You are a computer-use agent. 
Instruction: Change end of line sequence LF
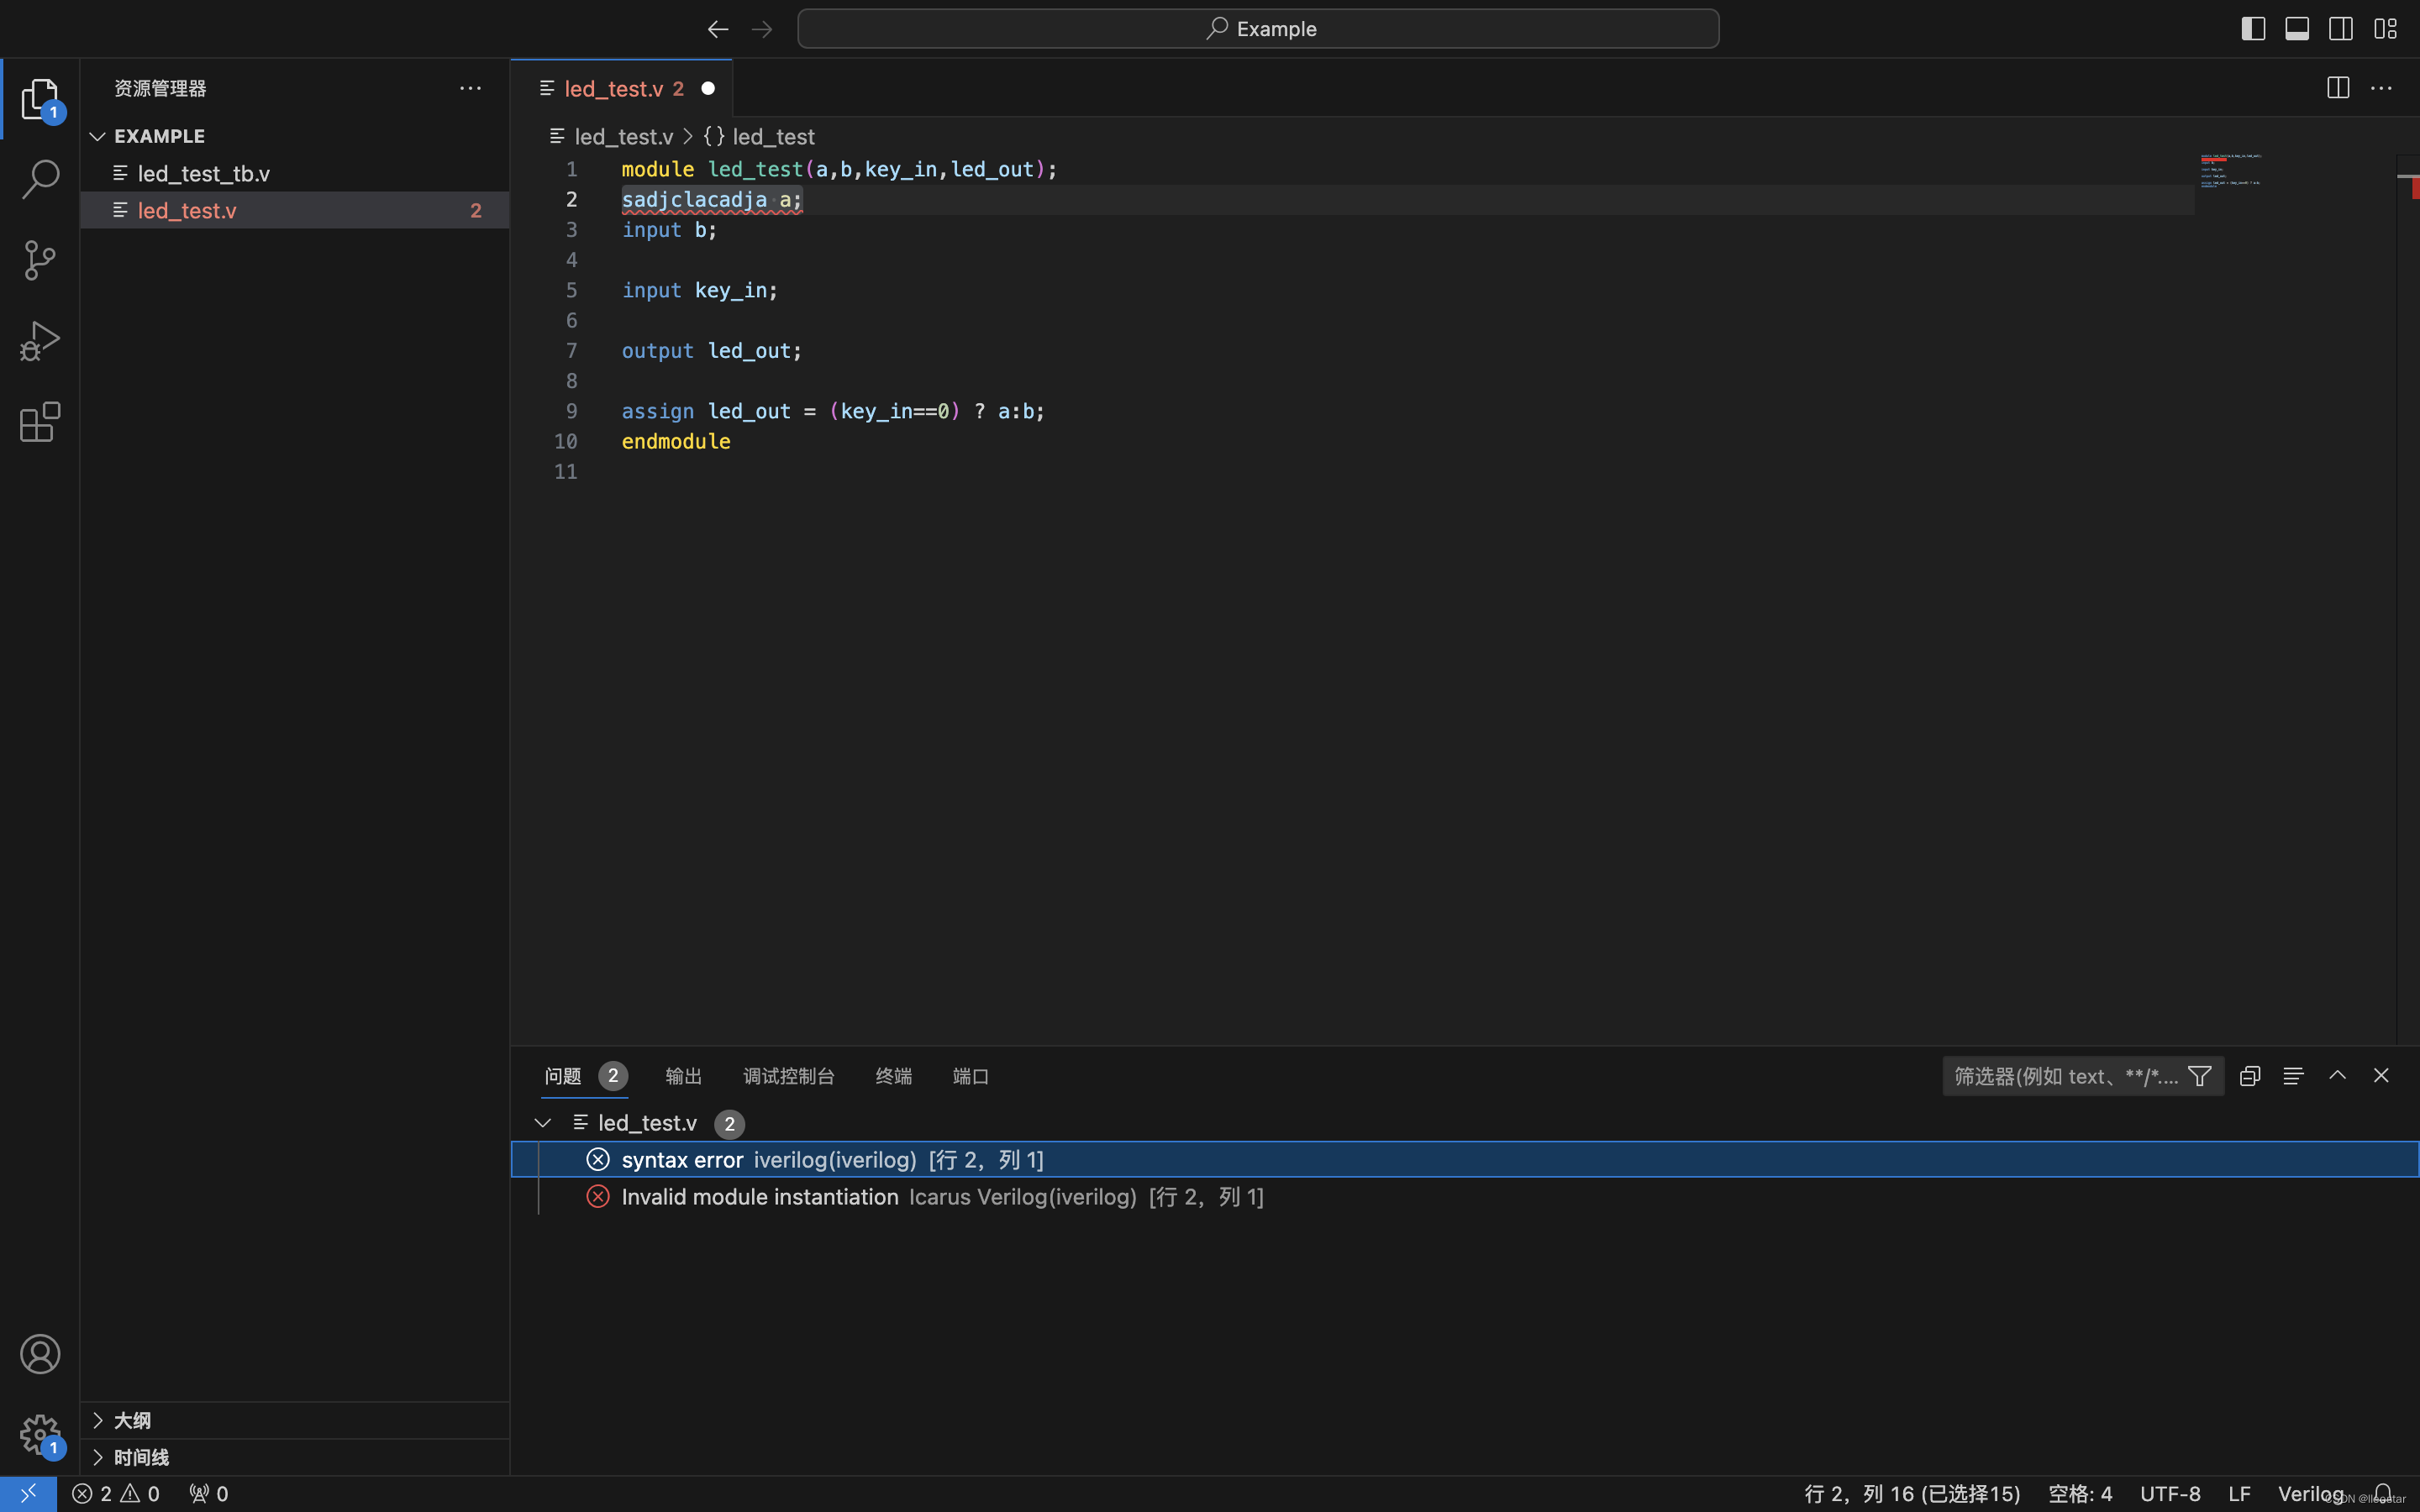[x=2239, y=1494]
